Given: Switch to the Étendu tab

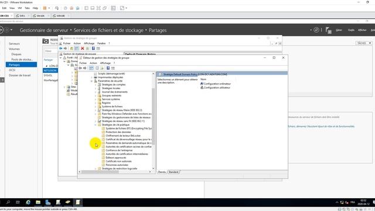Looking at the screenshot, I should point(162,172).
